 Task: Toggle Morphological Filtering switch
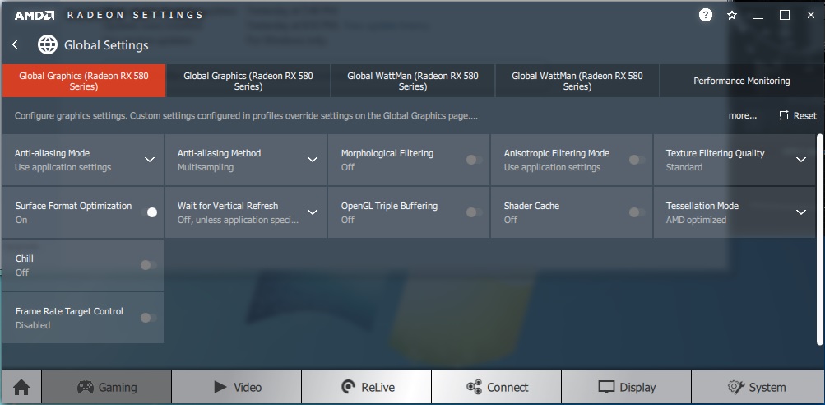coord(474,160)
